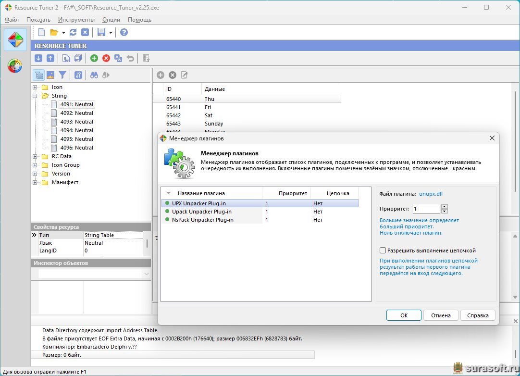The image size is (520, 376).
Task: Click the blue up arrow resource toolbar icon
Action: pyautogui.click(x=50, y=58)
